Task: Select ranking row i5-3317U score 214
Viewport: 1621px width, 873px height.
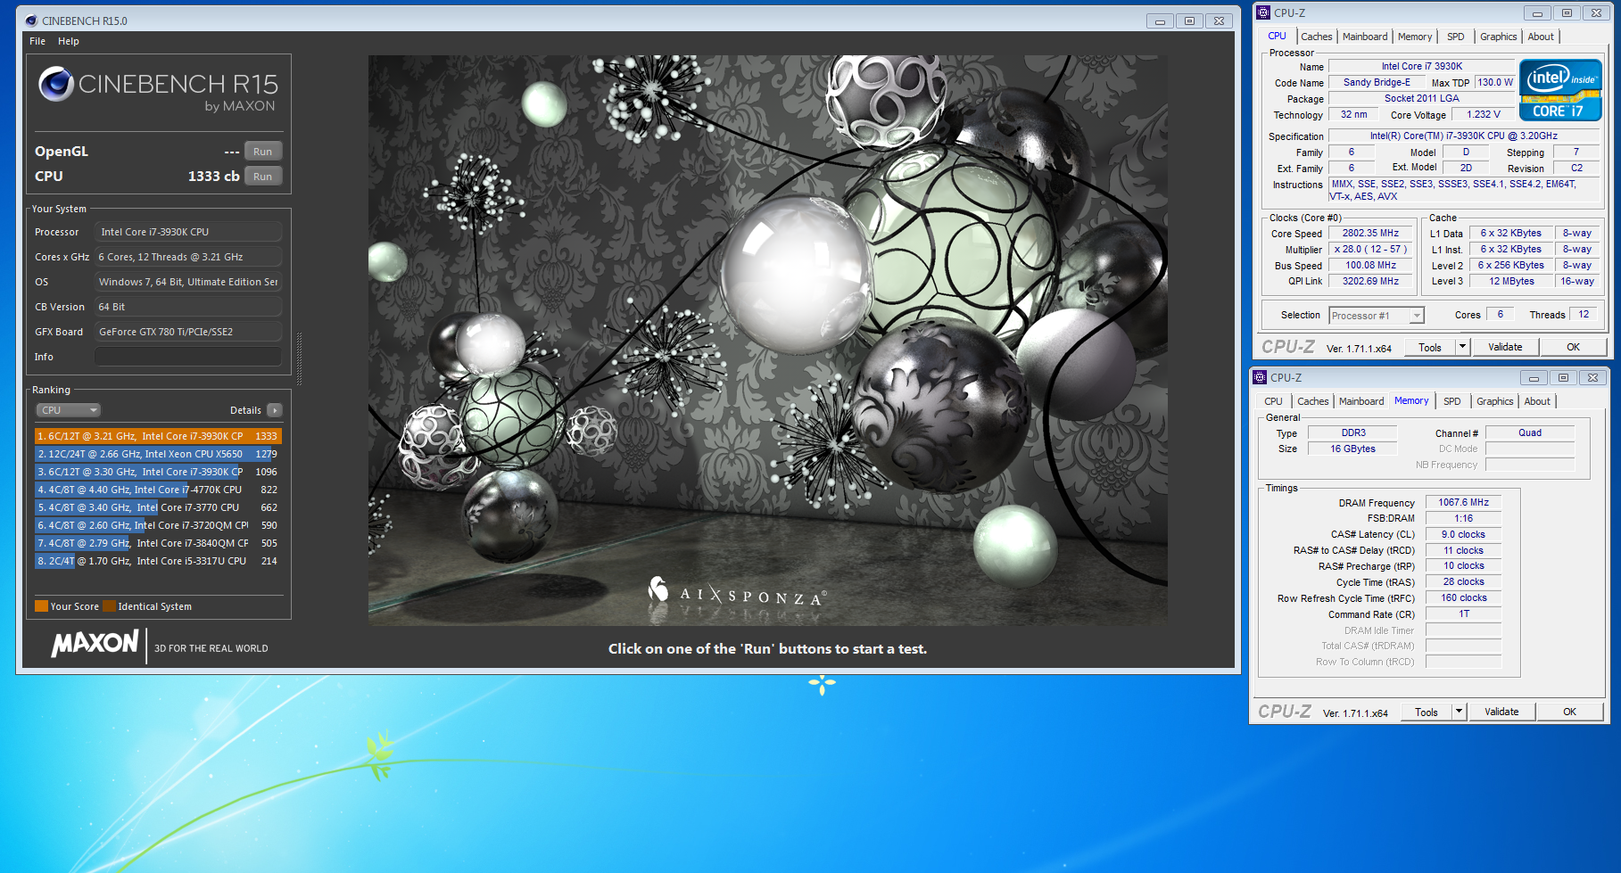Action: coord(158,561)
